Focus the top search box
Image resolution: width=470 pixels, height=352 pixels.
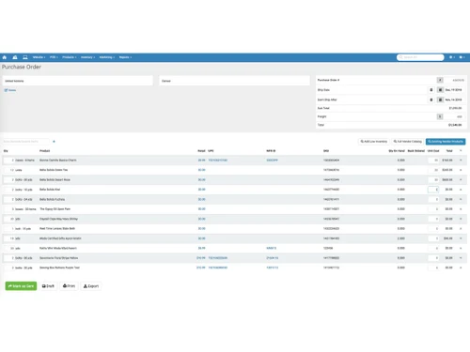420,57
